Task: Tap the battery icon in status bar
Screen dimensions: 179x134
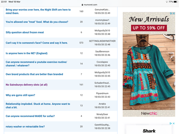Action: (176, 2)
